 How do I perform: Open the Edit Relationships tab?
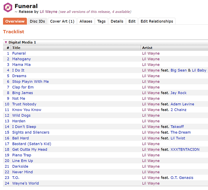(157, 21)
